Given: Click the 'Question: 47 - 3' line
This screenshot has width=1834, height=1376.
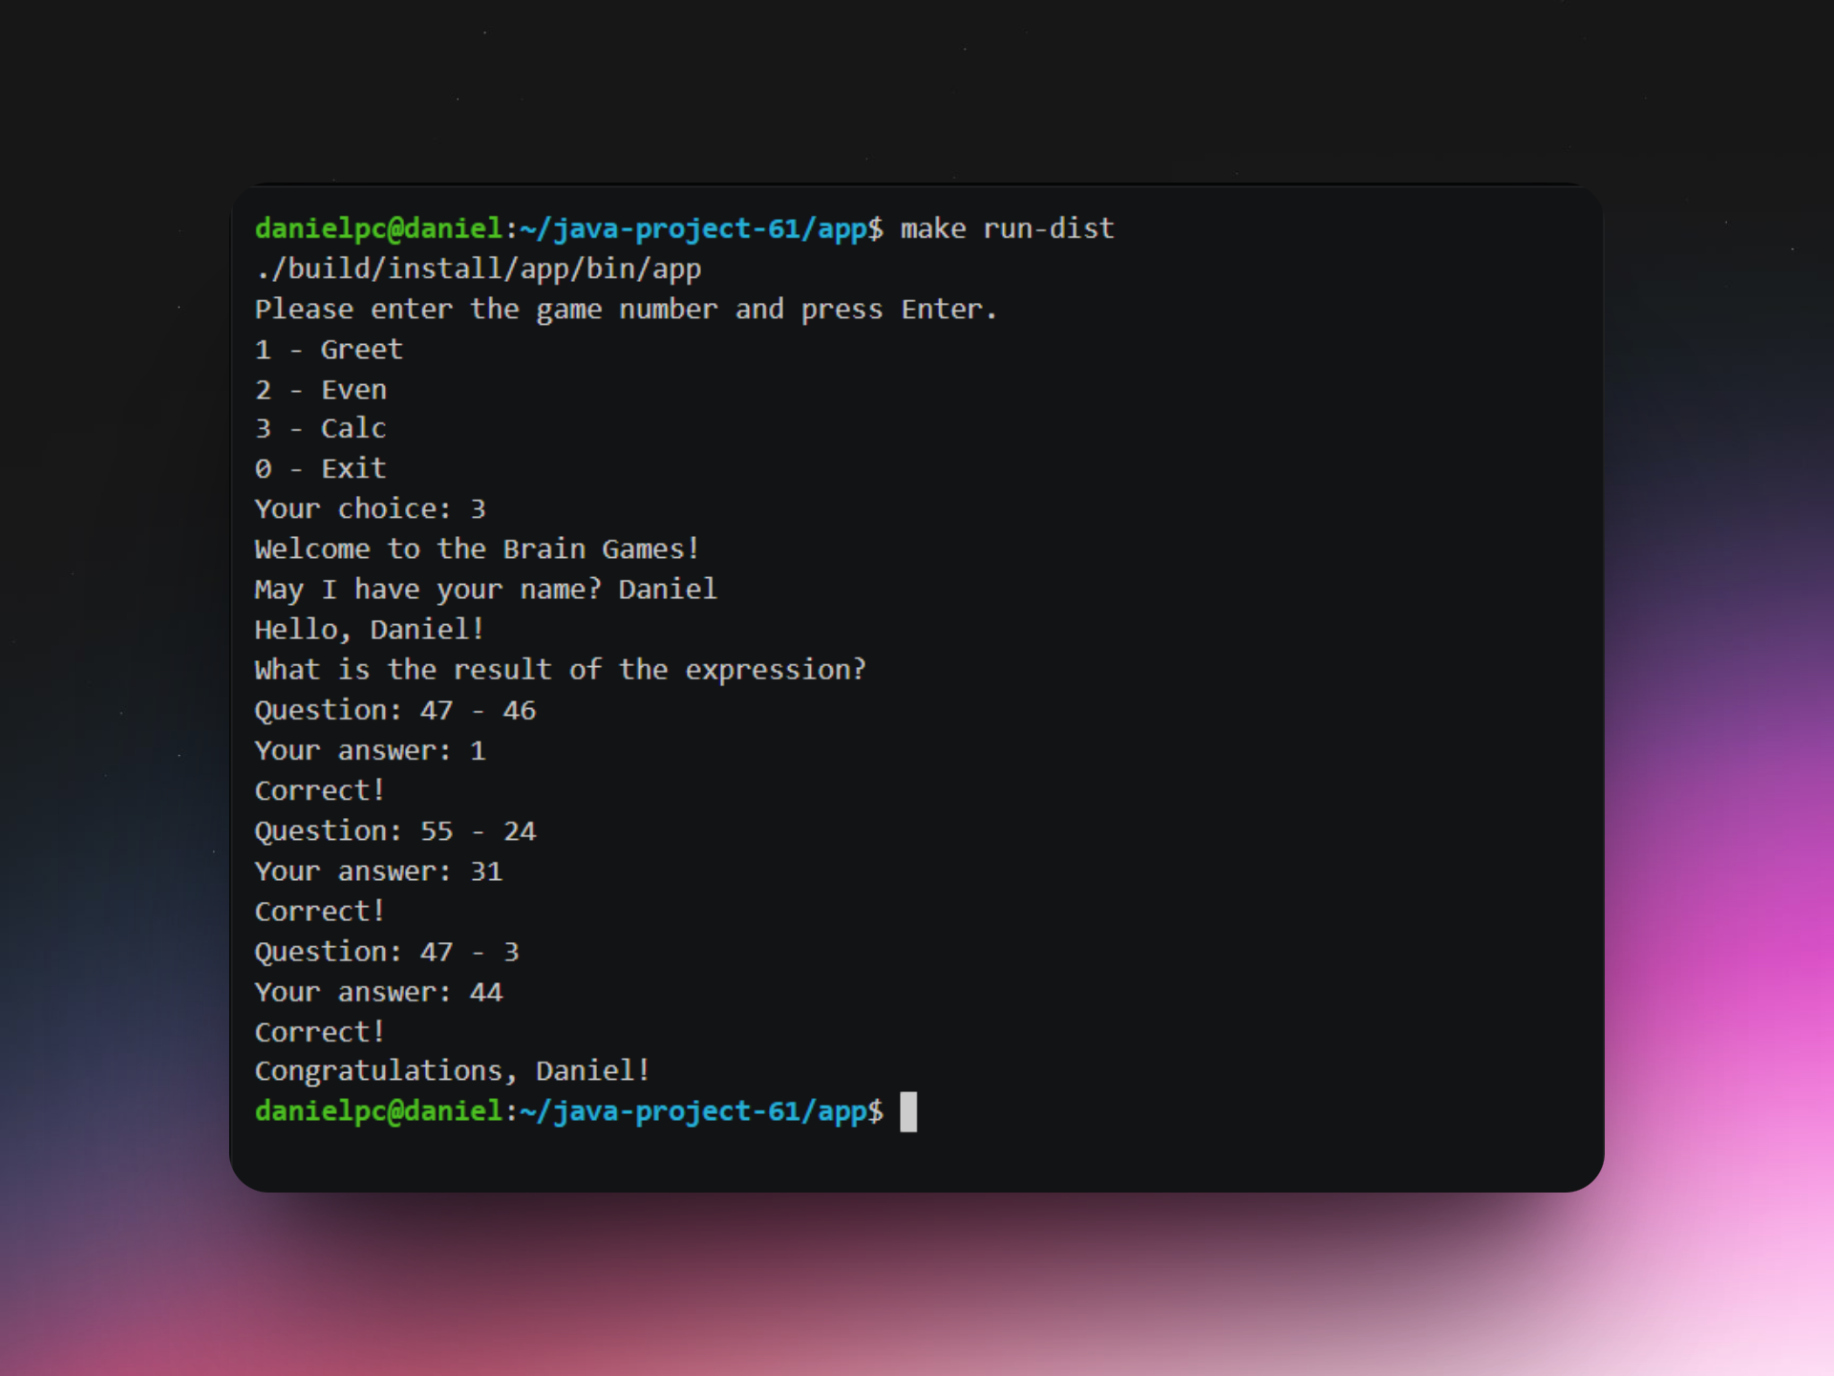Looking at the screenshot, I should (x=387, y=952).
